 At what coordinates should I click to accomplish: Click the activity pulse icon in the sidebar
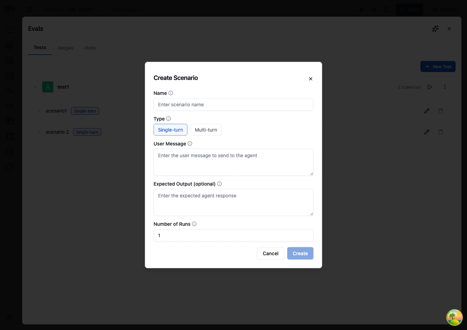point(9,91)
